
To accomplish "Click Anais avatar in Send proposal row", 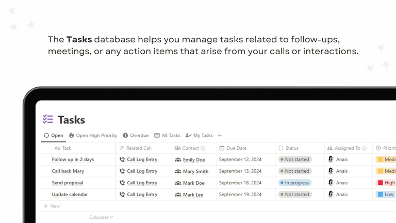I will pyautogui.click(x=331, y=183).
